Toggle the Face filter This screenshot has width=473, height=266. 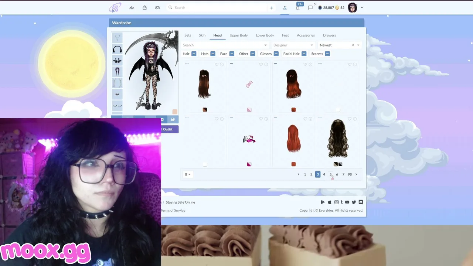[232, 54]
